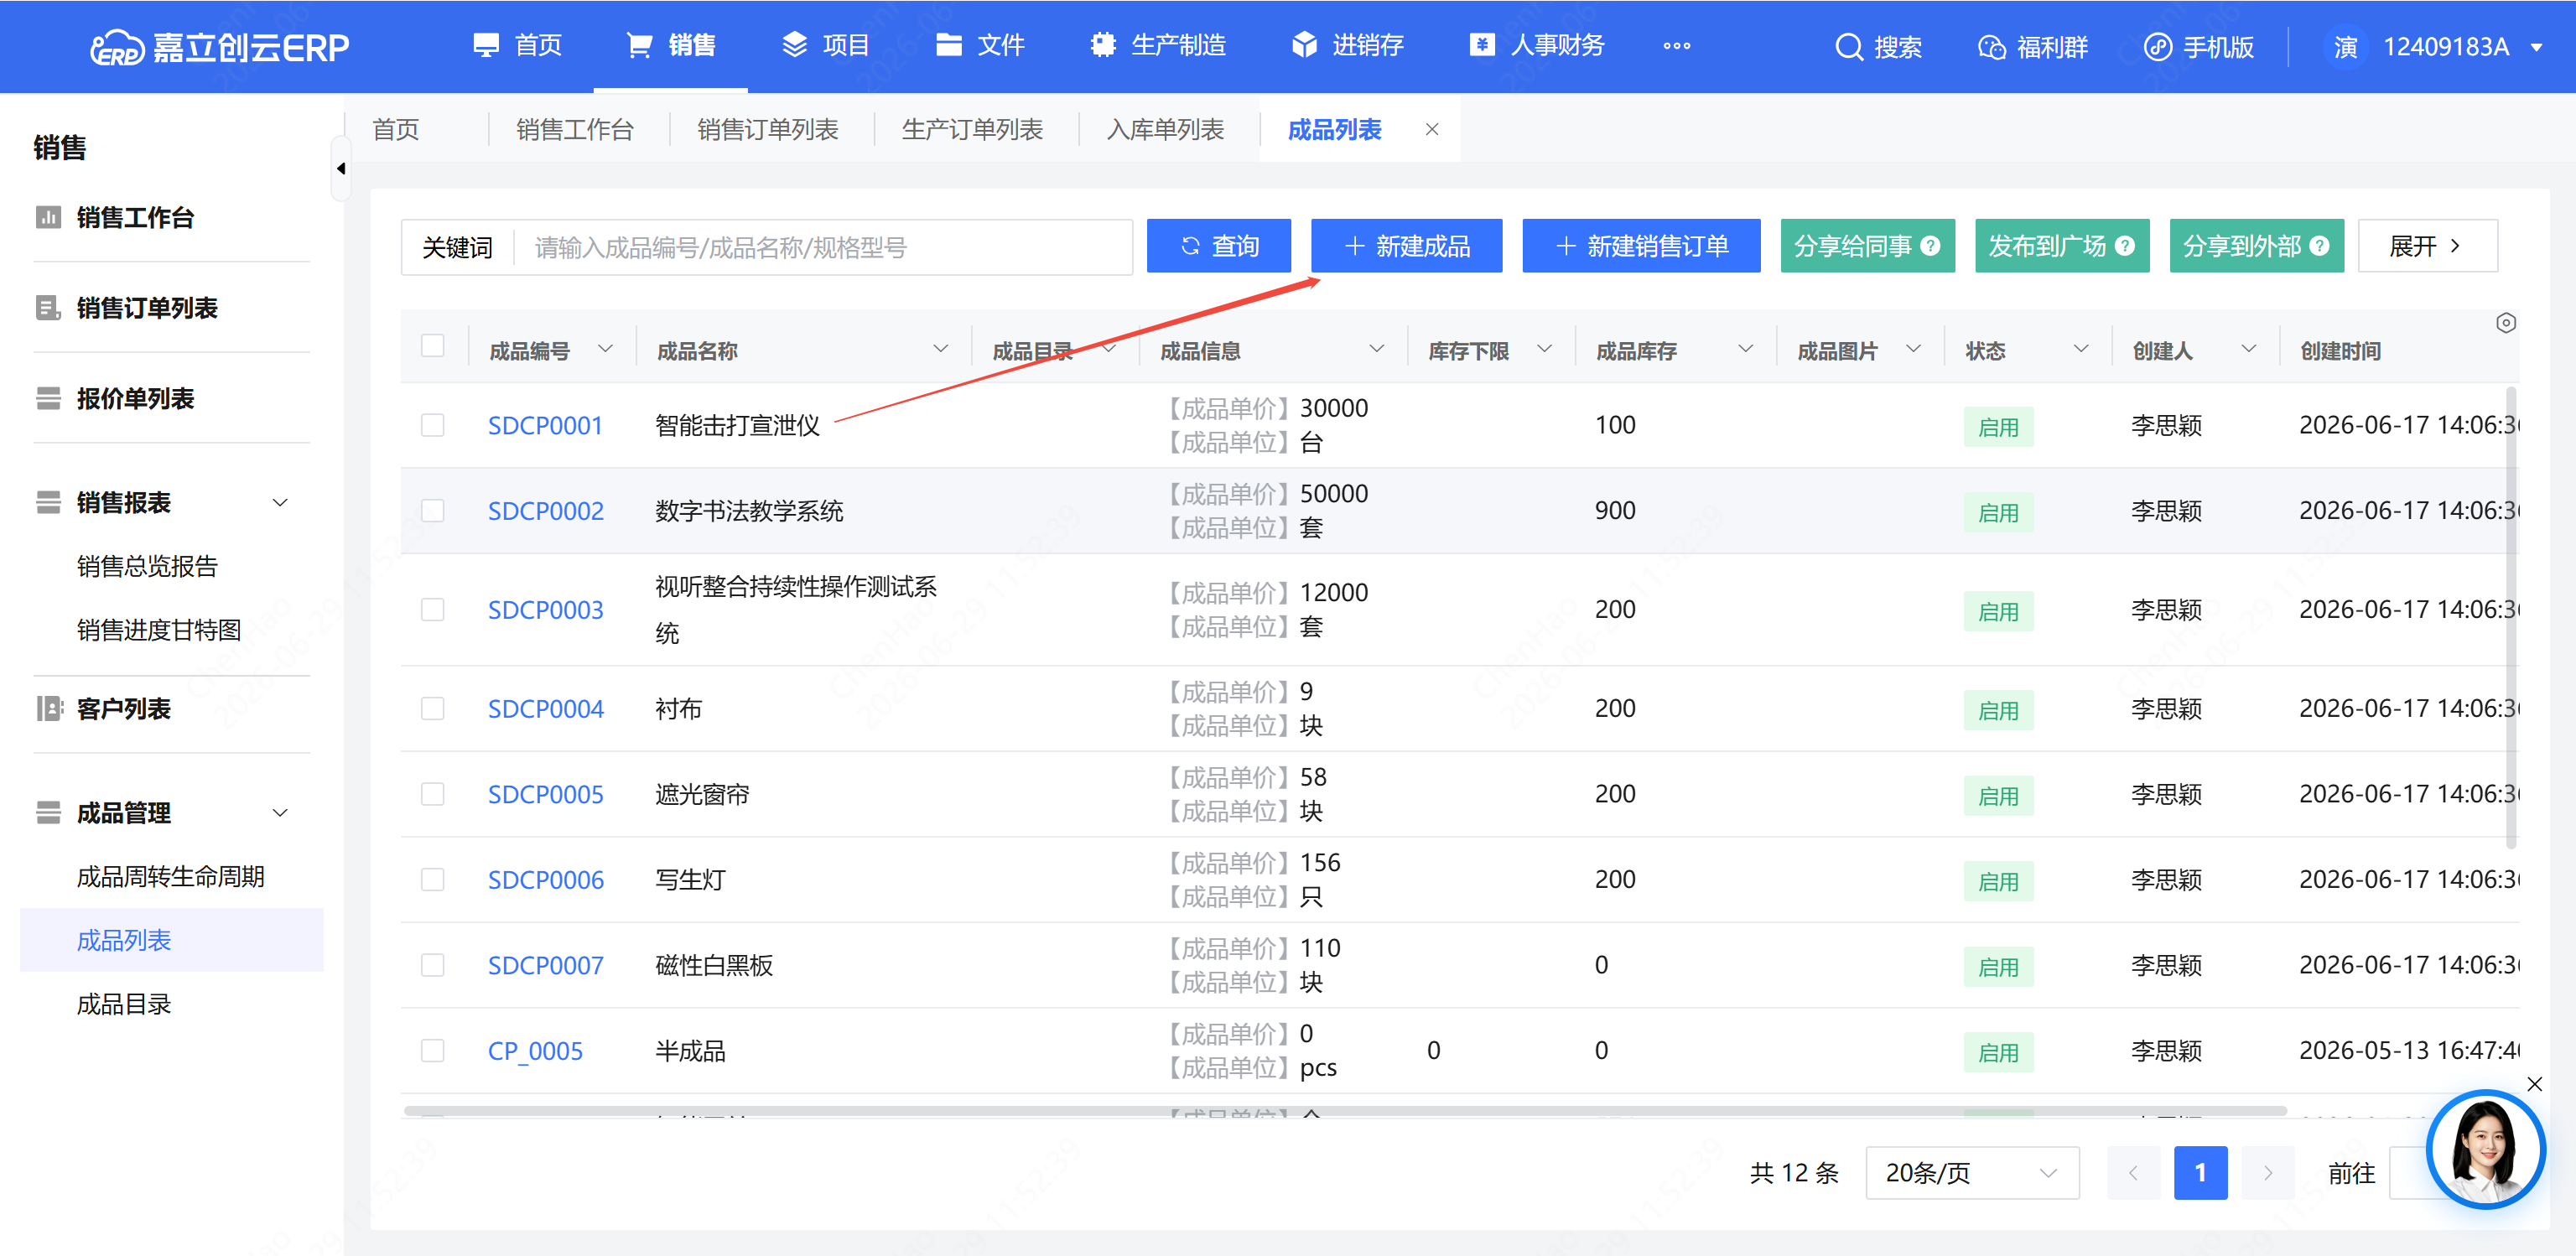Open 销售进度甘特图 in the sidebar
The image size is (2576, 1256).
(x=159, y=630)
